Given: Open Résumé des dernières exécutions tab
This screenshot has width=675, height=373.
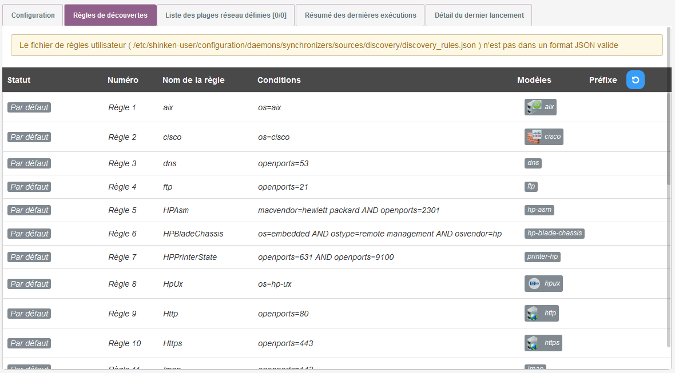Looking at the screenshot, I should click(x=360, y=15).
